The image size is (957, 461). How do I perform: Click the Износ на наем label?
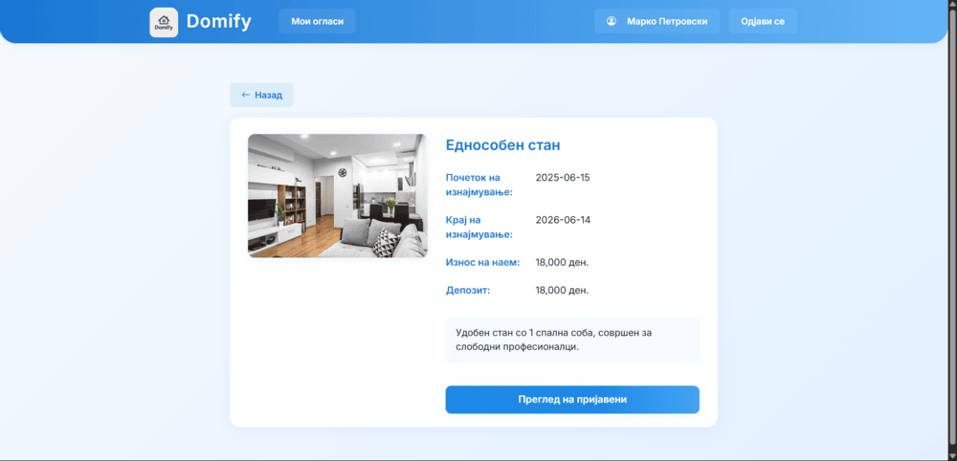tap(482, 262)
